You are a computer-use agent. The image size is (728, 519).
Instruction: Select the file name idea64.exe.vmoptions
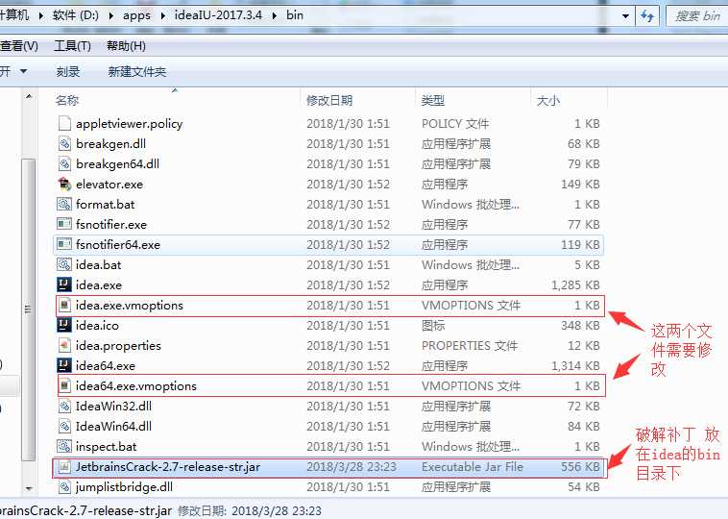pos(136,386)
